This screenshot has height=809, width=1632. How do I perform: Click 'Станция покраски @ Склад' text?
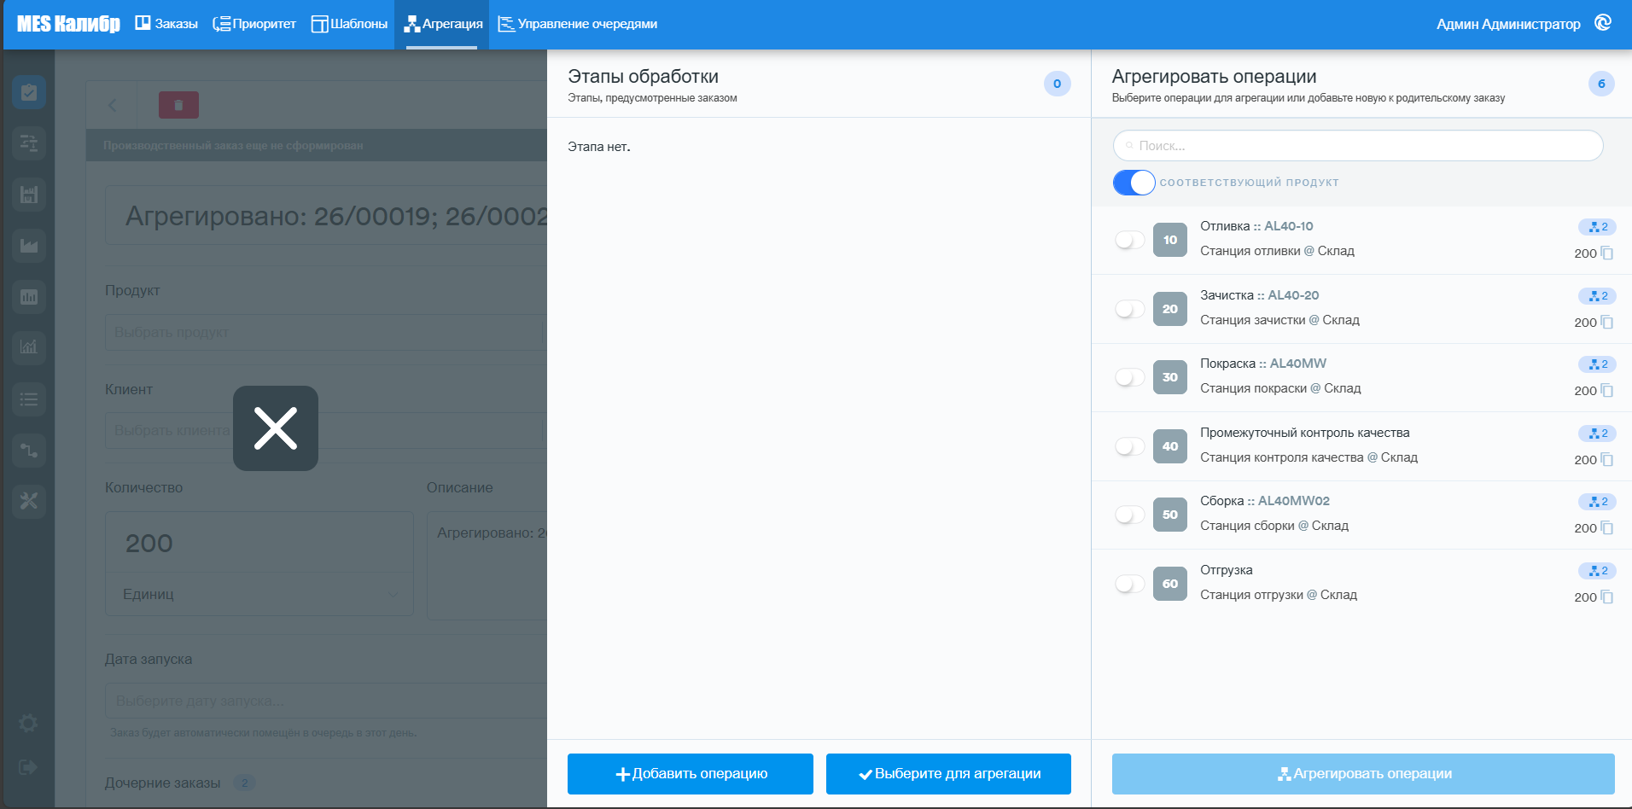[1280, 388]
